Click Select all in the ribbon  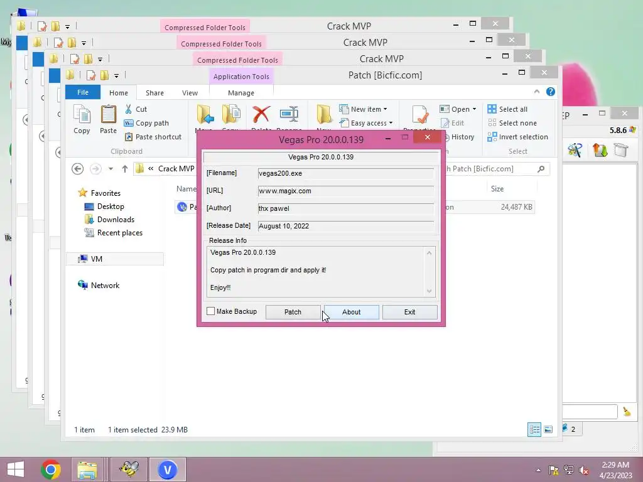(x=507, y=109)
